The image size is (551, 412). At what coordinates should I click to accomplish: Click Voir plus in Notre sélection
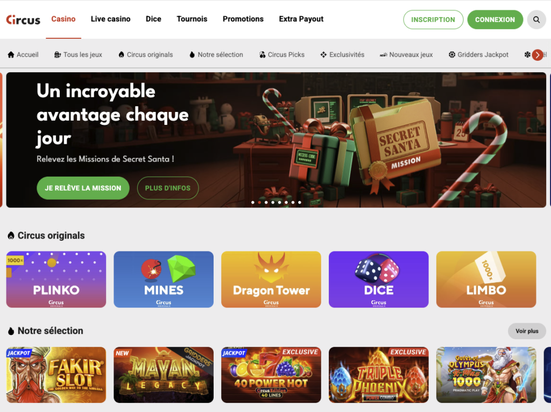tap(527, 331)
